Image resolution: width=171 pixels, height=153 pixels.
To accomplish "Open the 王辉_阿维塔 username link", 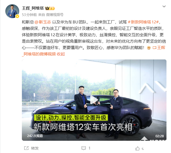I will click(33, 8).
